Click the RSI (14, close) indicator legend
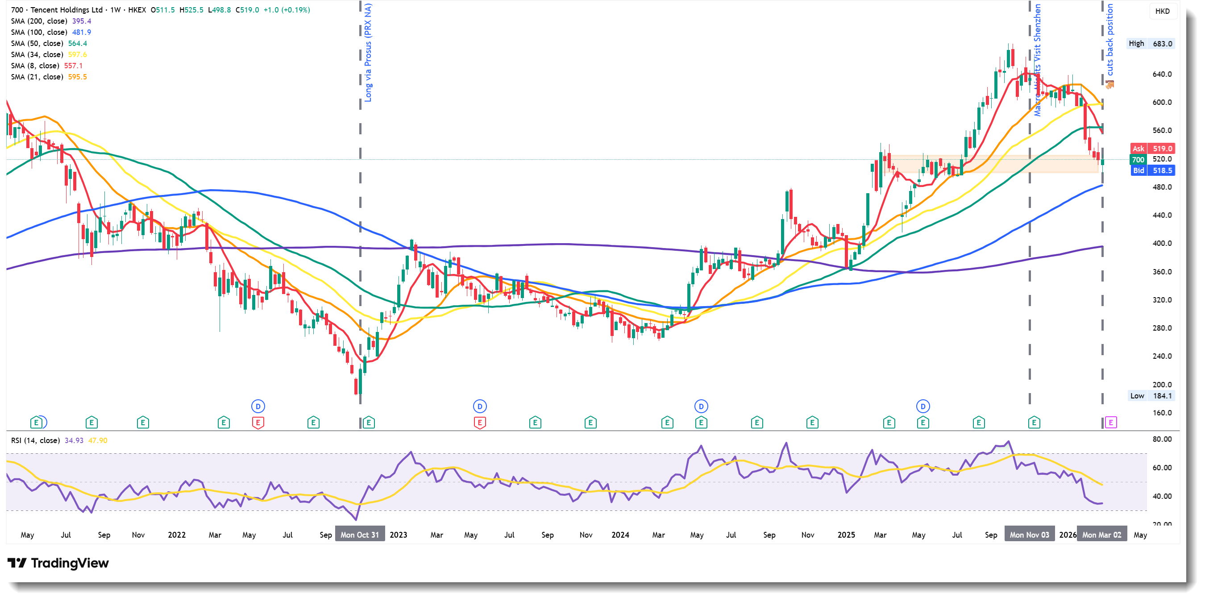This screenshot has height=601, width=1205. [x=36, y=440]
